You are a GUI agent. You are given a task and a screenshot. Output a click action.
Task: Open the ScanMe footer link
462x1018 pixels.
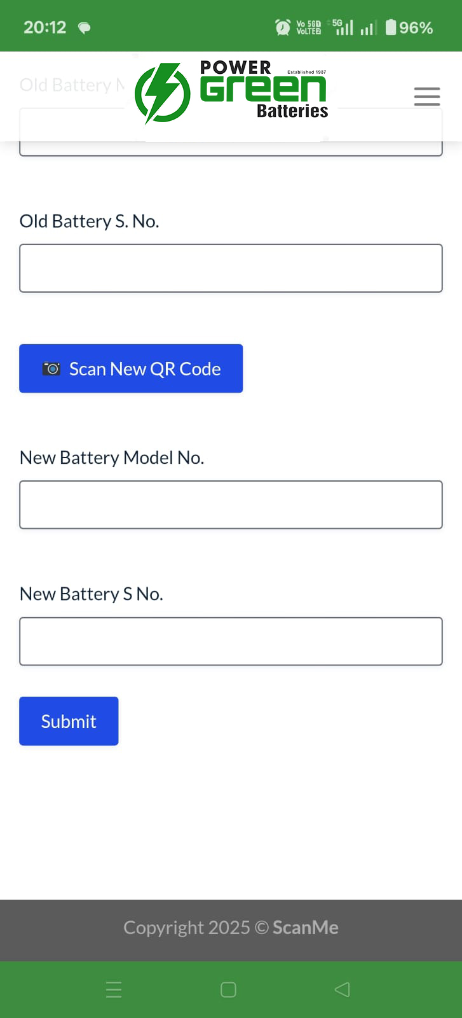[x=305, y=928]
